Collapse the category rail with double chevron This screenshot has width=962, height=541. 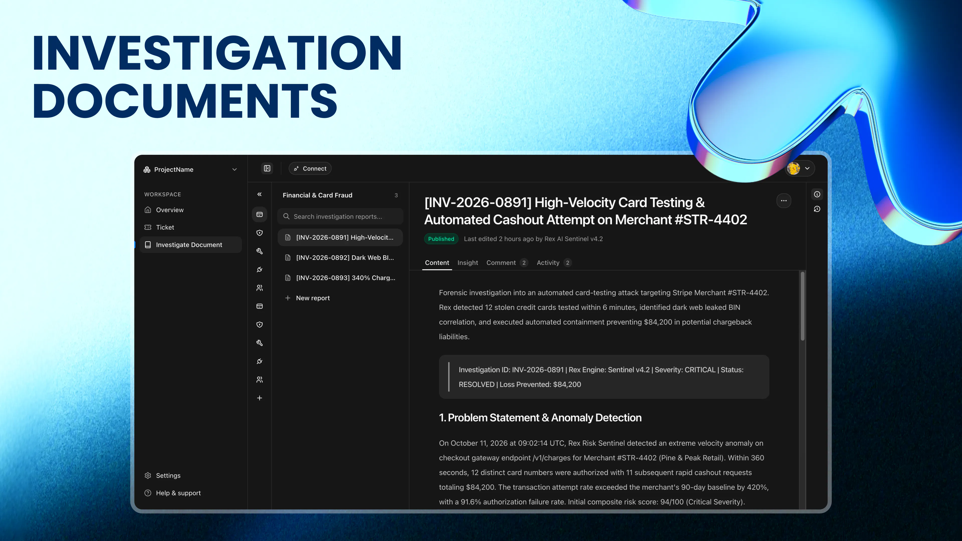point(260,194)
